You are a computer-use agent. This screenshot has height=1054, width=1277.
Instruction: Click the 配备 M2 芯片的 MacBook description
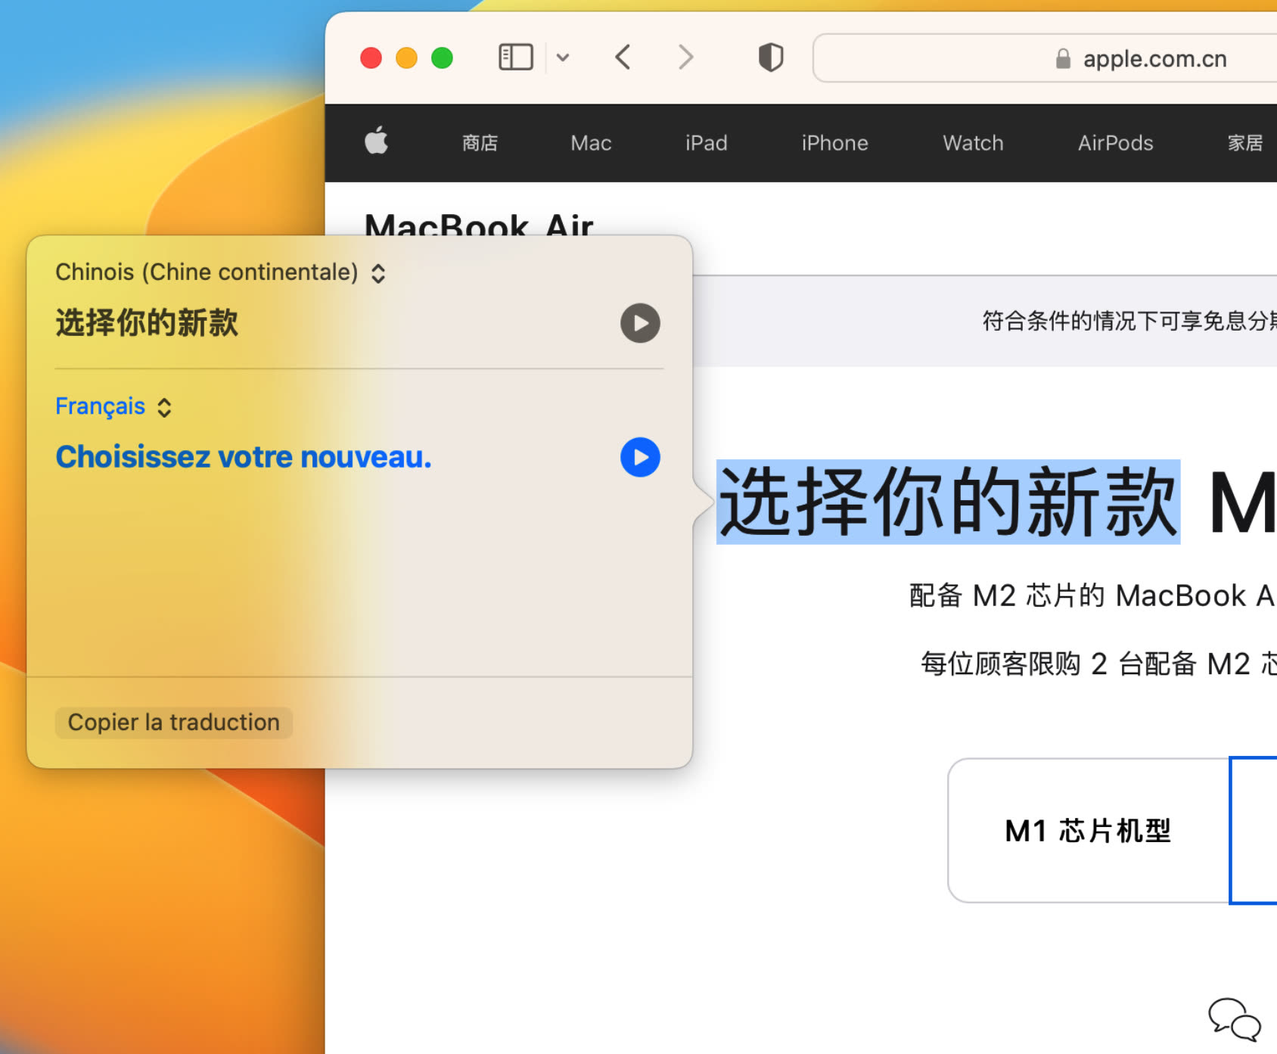tap(1092, 595)
